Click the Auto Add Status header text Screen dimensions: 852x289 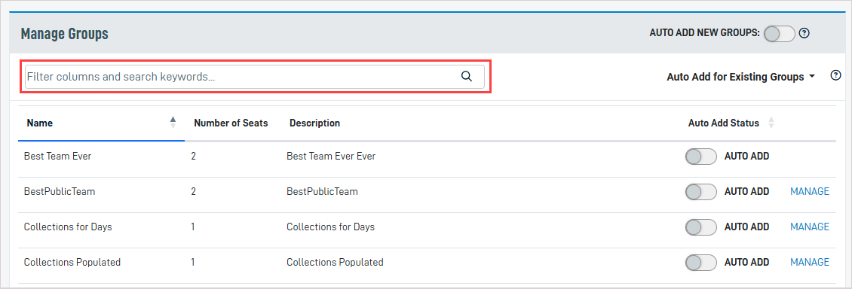click(723, 123)
